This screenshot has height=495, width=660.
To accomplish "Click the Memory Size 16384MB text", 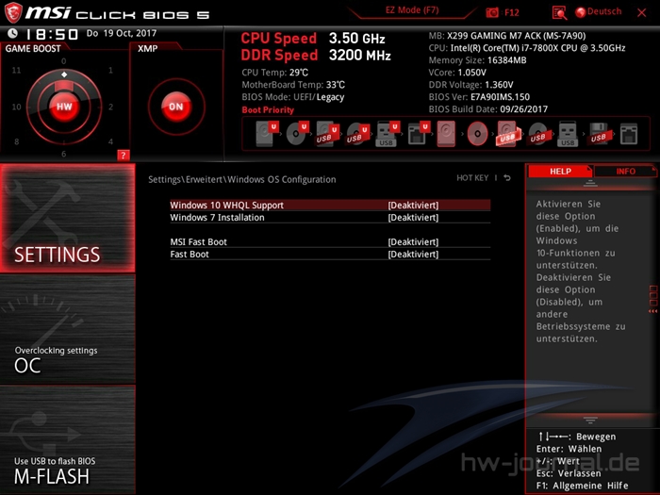I will coord(477,60).
